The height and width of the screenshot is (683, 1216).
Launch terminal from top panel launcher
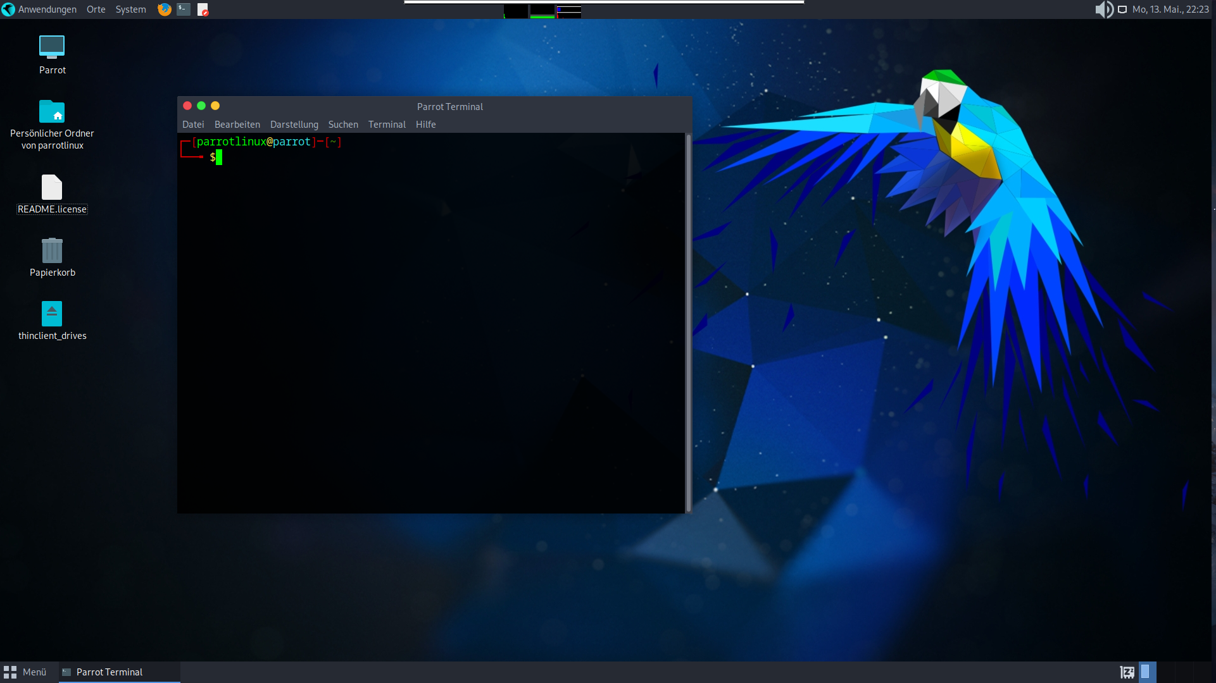click(x=184, y=9)
